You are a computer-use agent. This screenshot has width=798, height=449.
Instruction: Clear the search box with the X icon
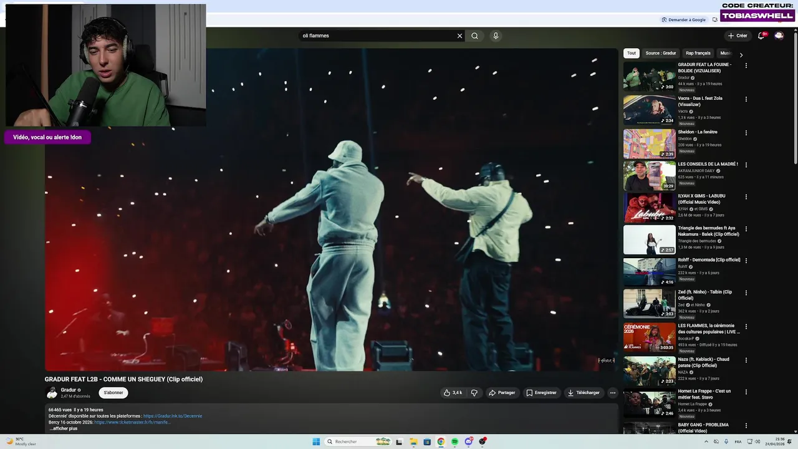(459, 36)
